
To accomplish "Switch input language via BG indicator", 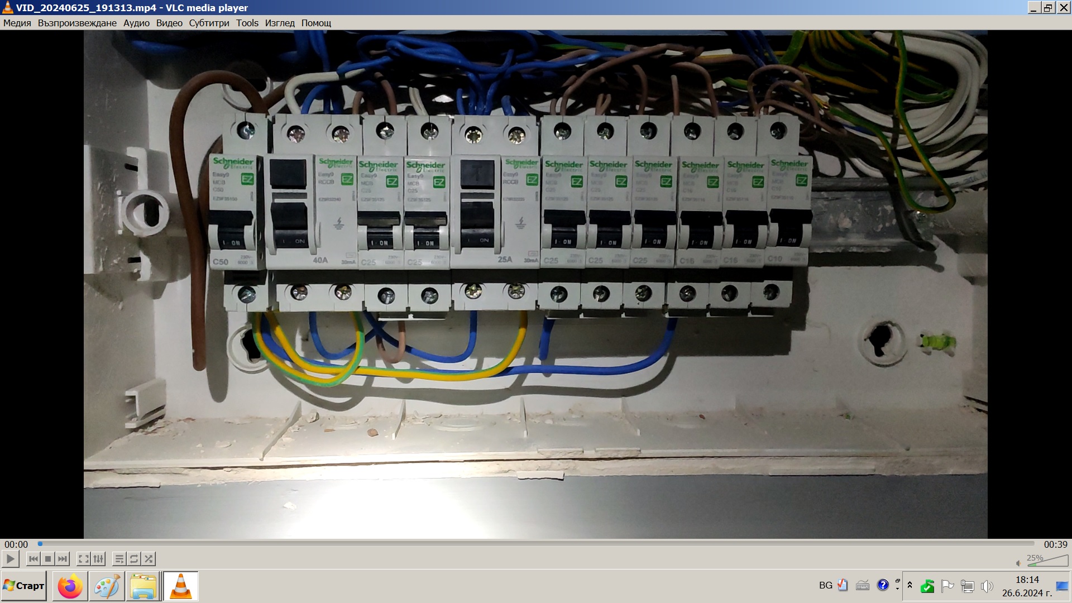I will click(825, 585).
